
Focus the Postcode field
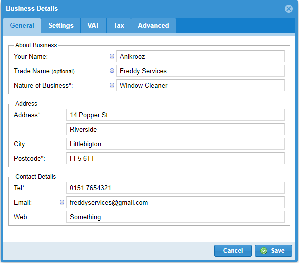click(175, 158)
